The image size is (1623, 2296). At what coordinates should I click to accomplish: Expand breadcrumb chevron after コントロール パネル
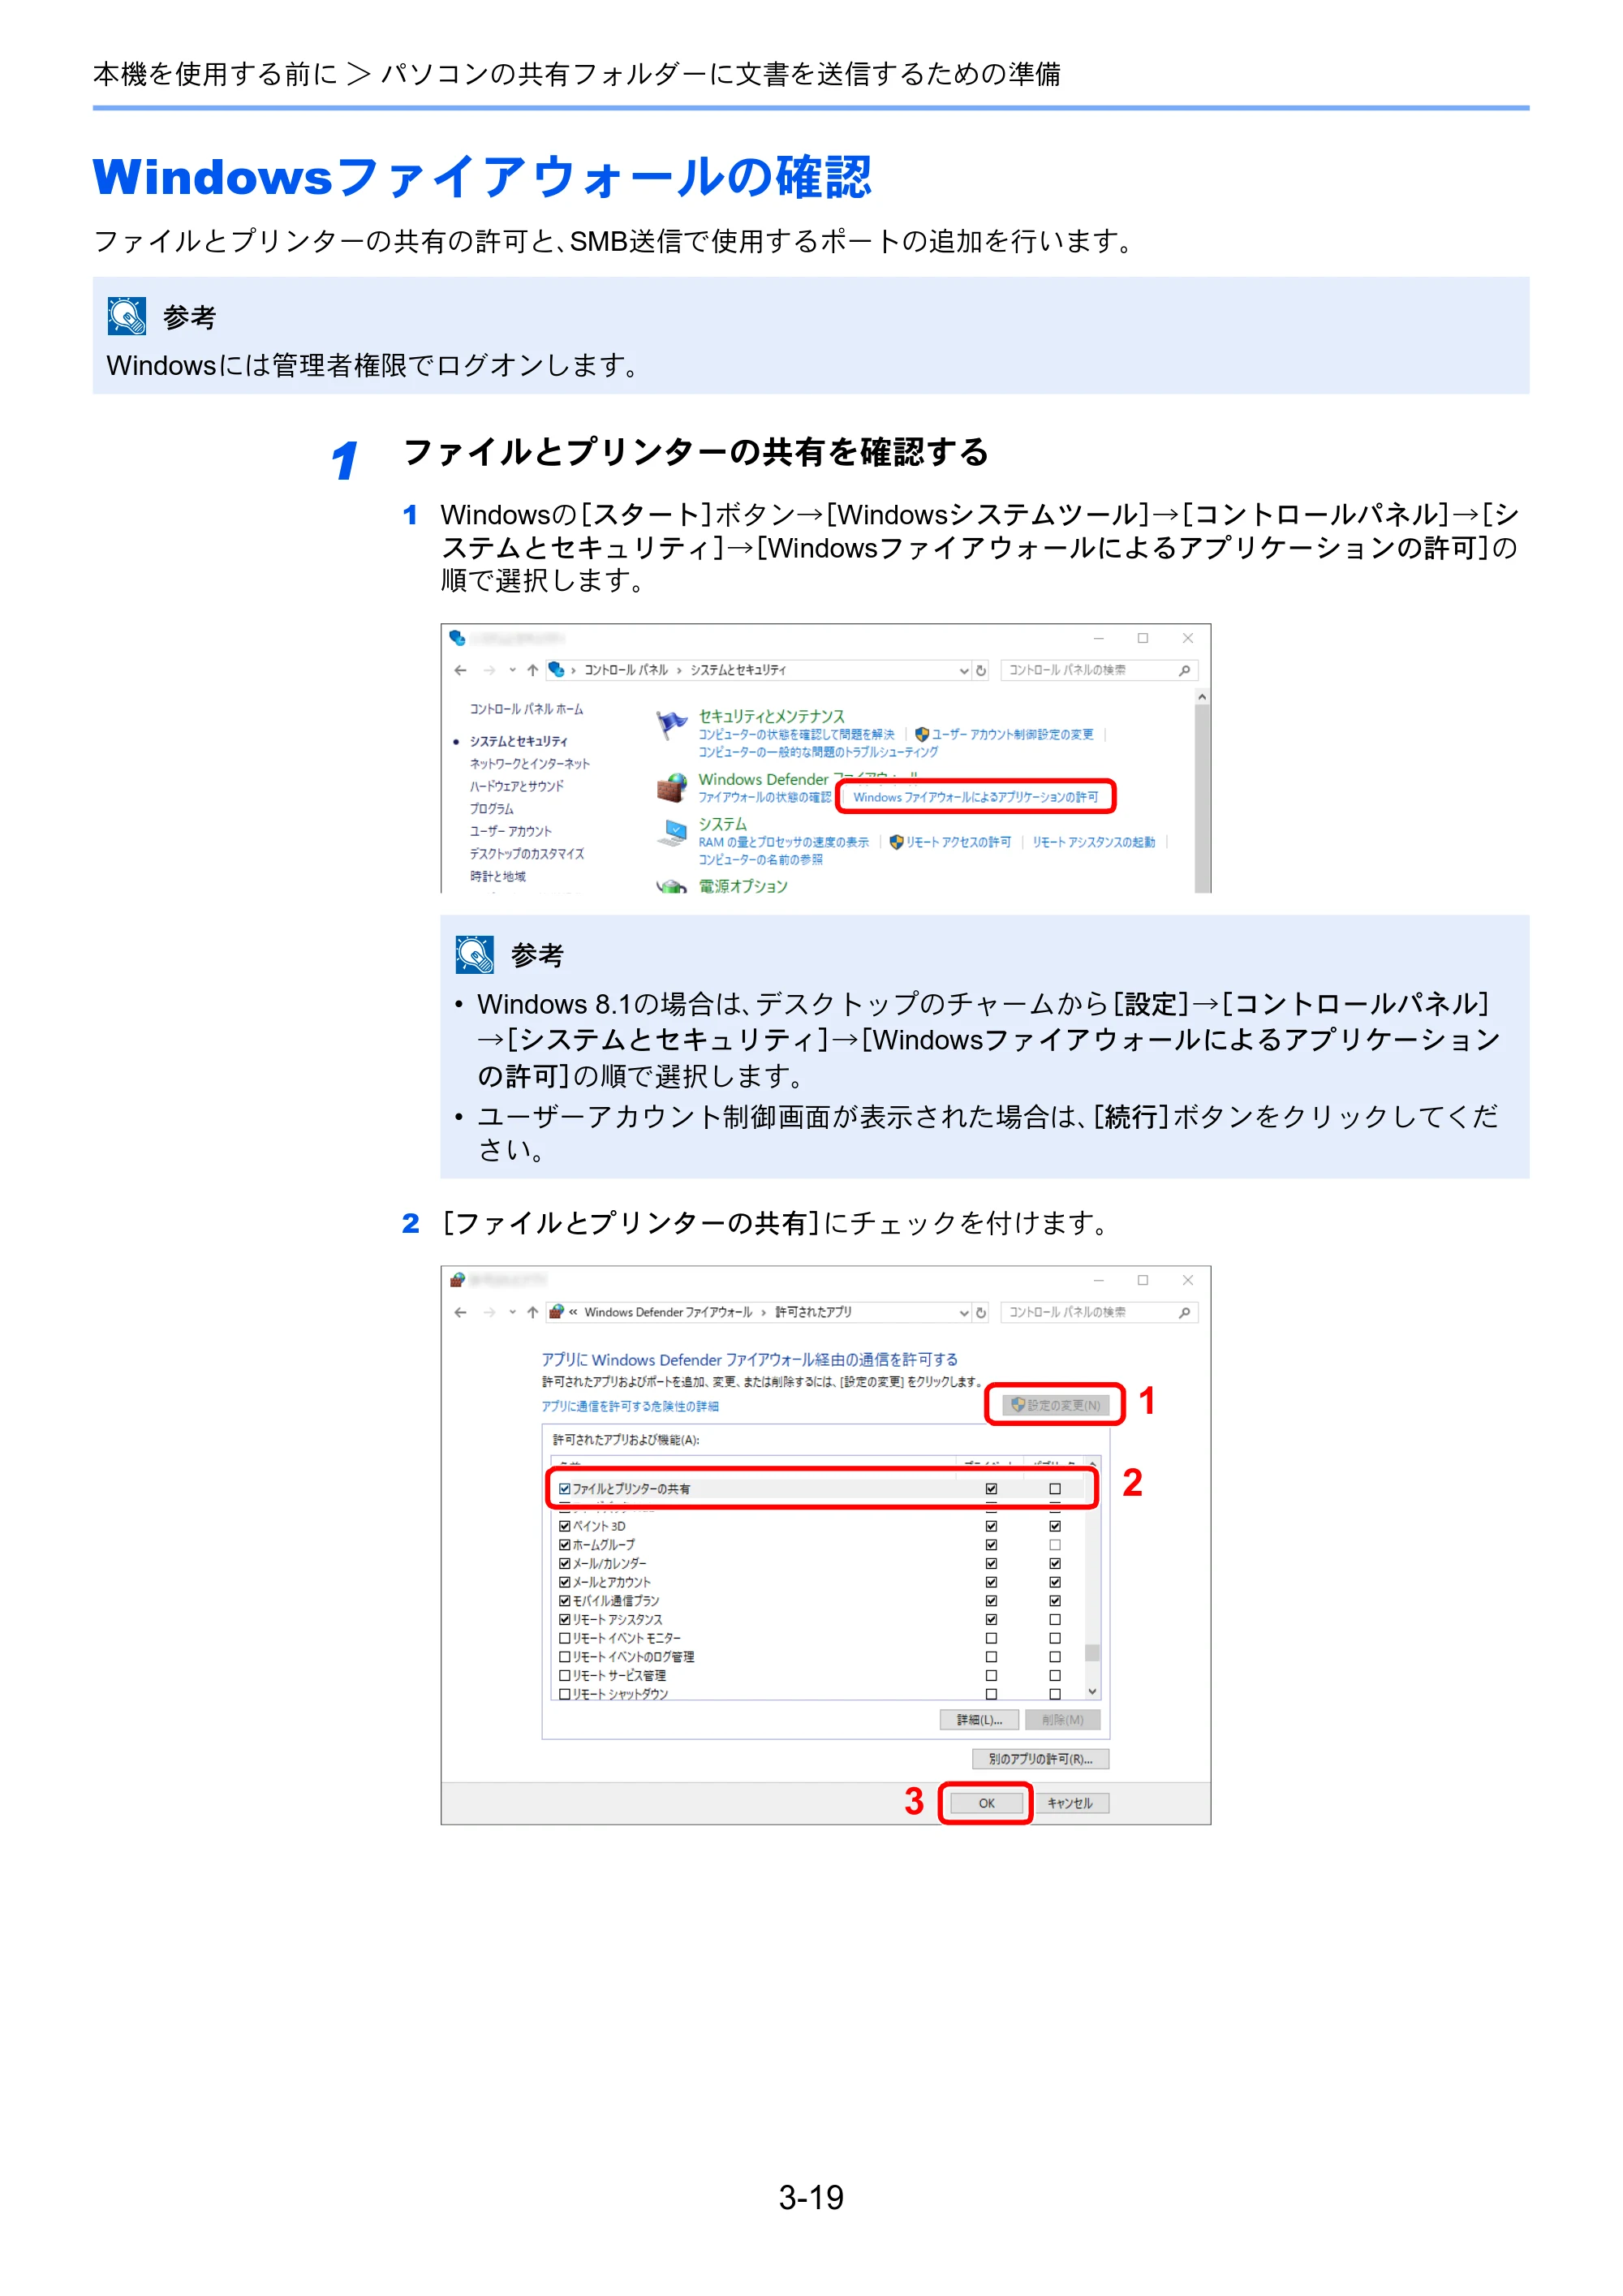coord(679,670)
